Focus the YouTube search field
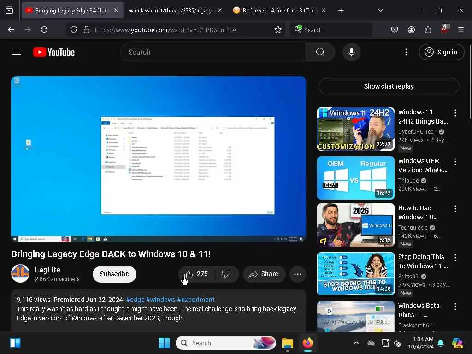Viewport: 472px width, 354px height. (213, 52)
